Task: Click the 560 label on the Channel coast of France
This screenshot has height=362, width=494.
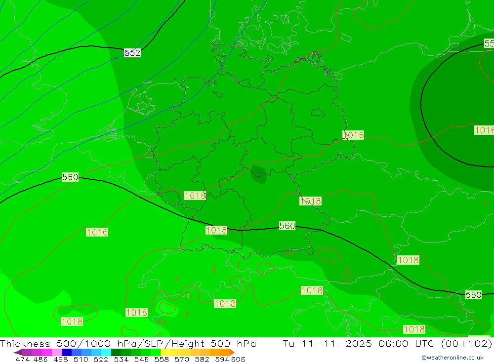Action: 70,177
